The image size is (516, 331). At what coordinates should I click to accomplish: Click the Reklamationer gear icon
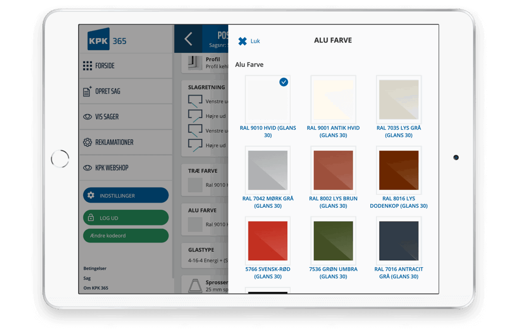coord(87,142)
